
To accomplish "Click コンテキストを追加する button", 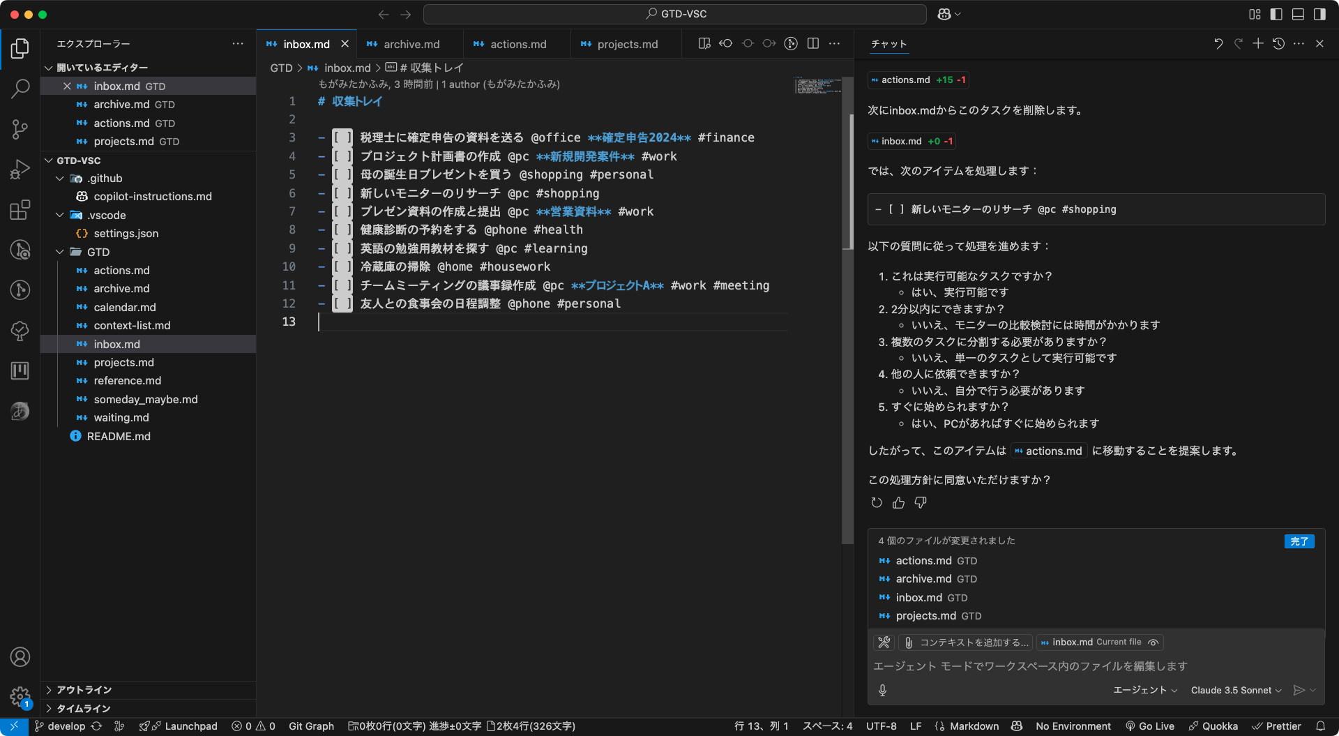I will pos(966,643).
